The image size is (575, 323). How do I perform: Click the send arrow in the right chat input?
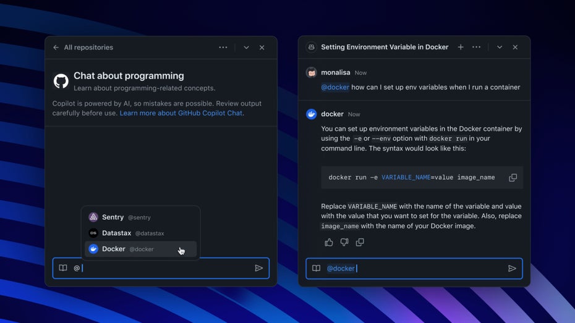point(512,269)
